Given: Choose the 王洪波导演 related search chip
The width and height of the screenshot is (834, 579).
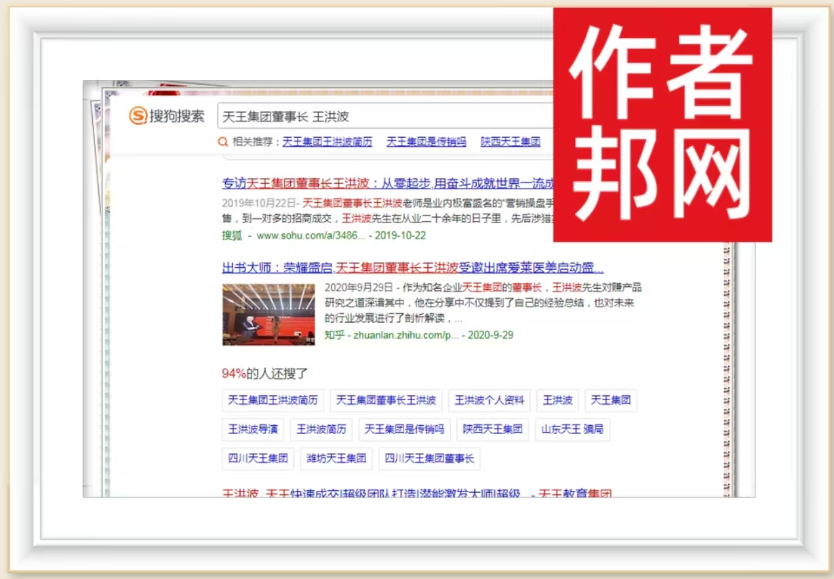Looking at the screenshot, I should tap(253, 430).
